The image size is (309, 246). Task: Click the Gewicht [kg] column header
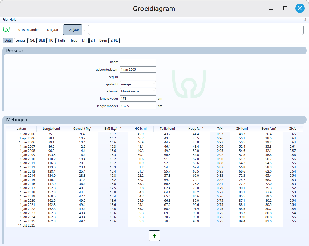coord(82,129)
